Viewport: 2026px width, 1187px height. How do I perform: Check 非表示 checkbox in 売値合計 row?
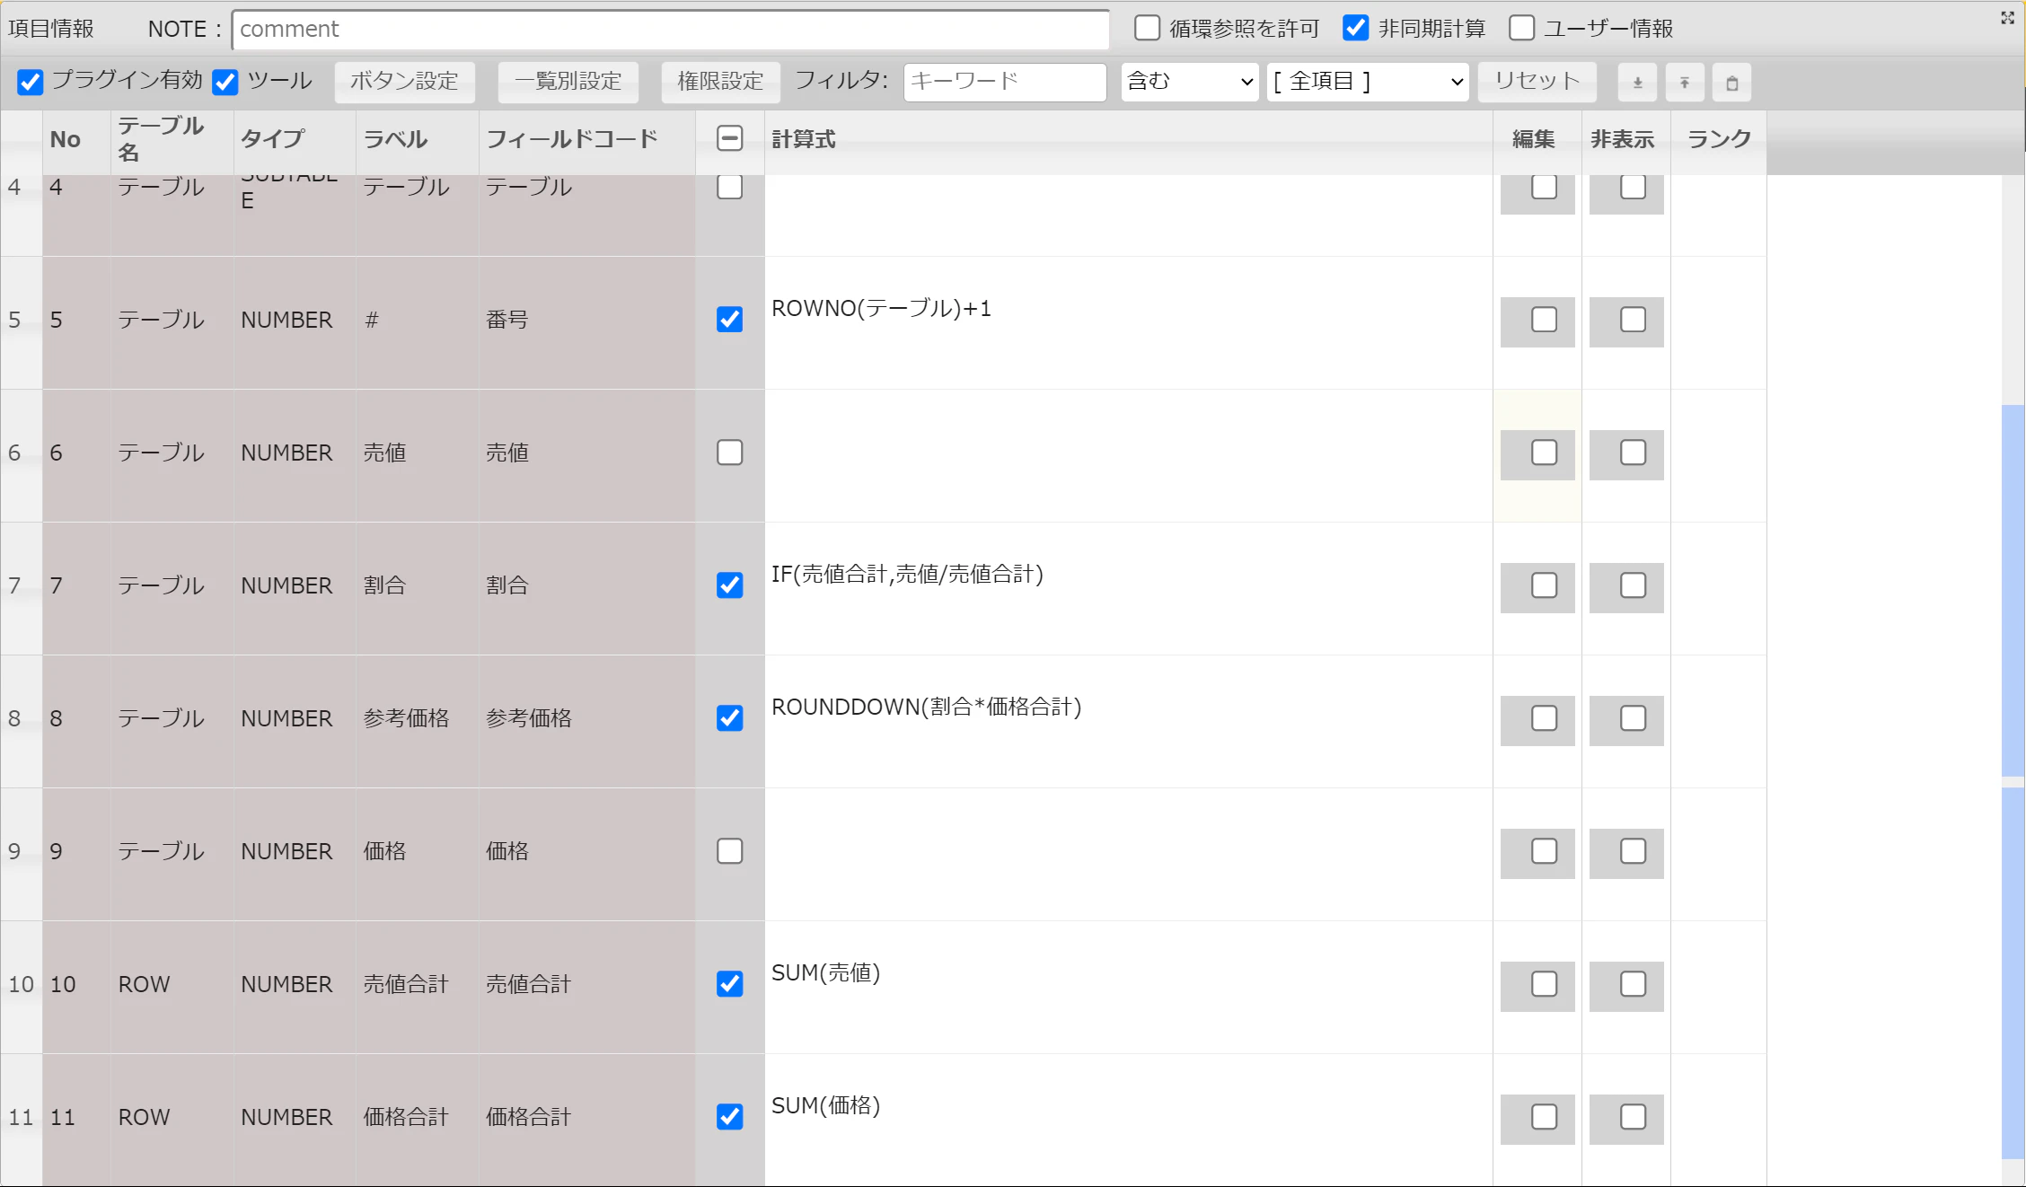[x=1633, y=984]
